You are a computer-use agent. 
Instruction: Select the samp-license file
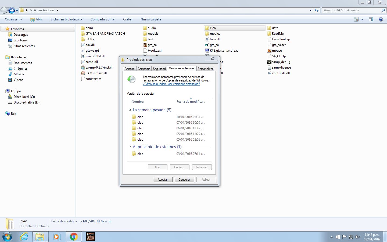(x=279, y=67)
